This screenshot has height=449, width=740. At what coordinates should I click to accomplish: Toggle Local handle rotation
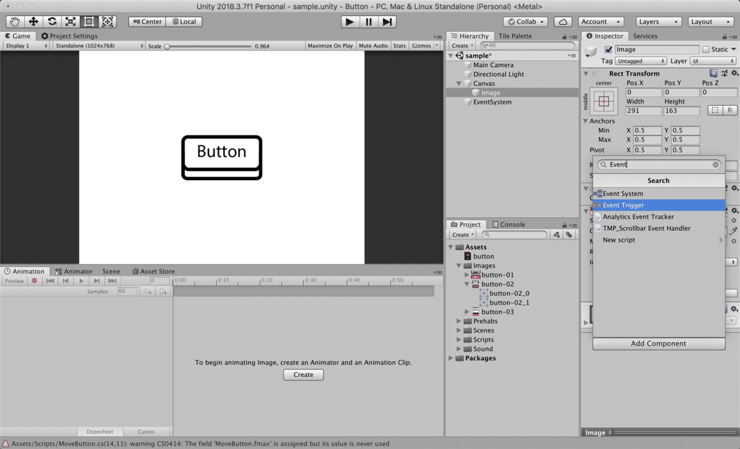[x=184, y=22]
